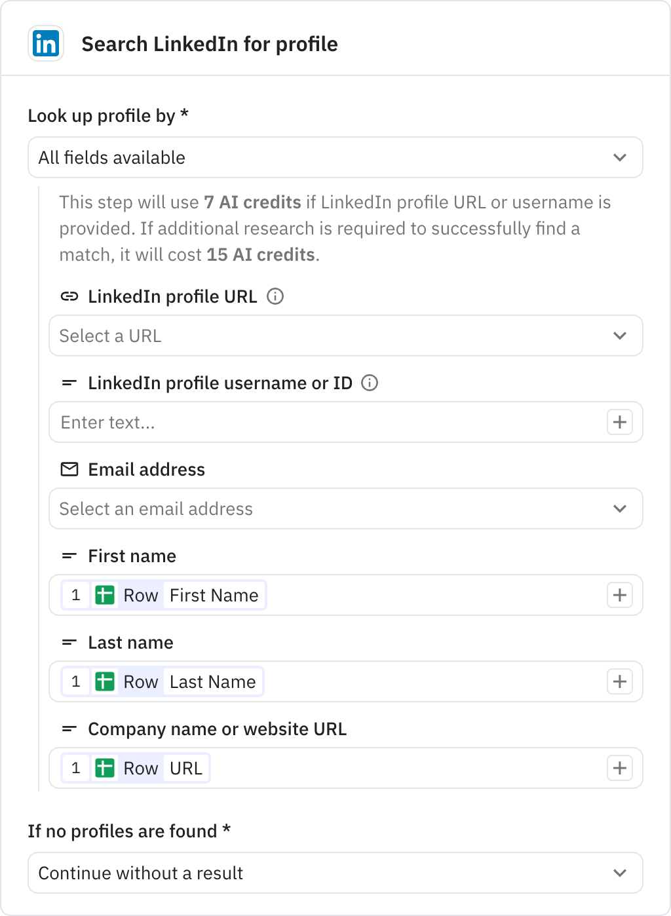Click text-type icon beside First name label

click(x=69, y=556)
